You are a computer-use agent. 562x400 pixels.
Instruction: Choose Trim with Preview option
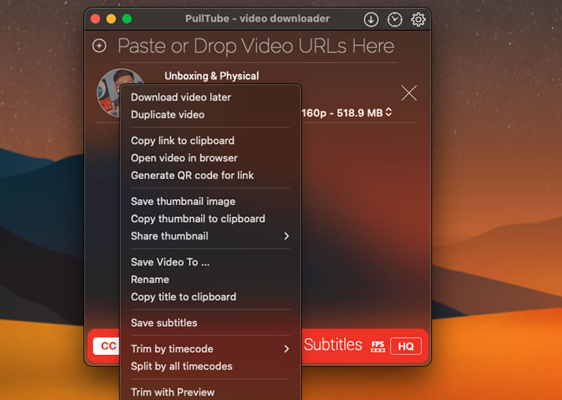coord(210,392)
